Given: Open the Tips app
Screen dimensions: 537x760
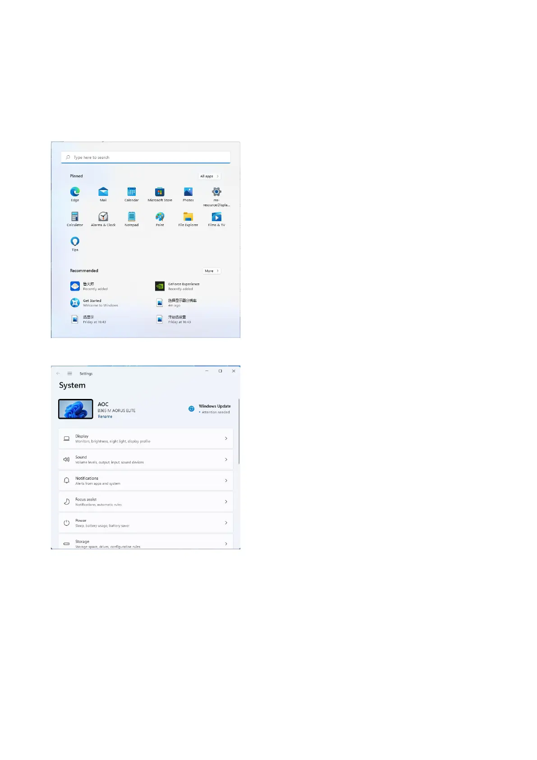Looking at the screenshot, I should coord(75,242).
